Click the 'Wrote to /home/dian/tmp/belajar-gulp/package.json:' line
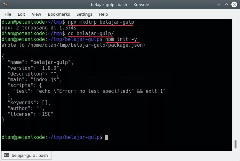The image size is (240, 161). (73, 45)
